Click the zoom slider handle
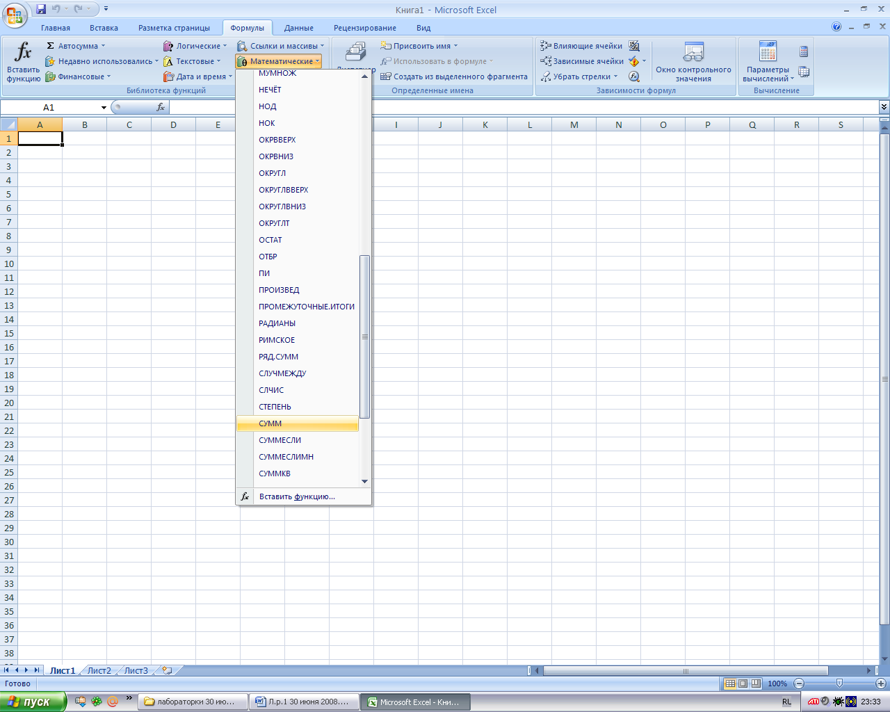 tap(840, 683)
